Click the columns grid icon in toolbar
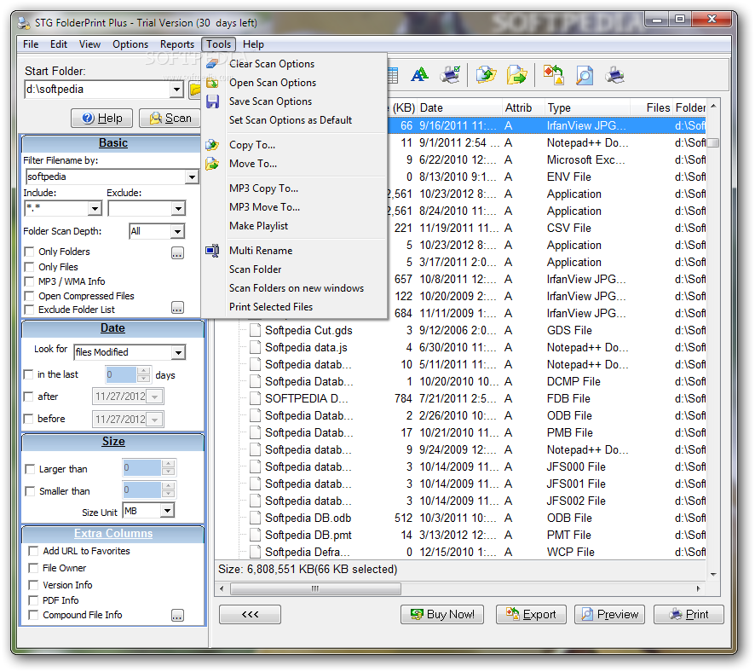Screen dimensions: 755x672 393,75
